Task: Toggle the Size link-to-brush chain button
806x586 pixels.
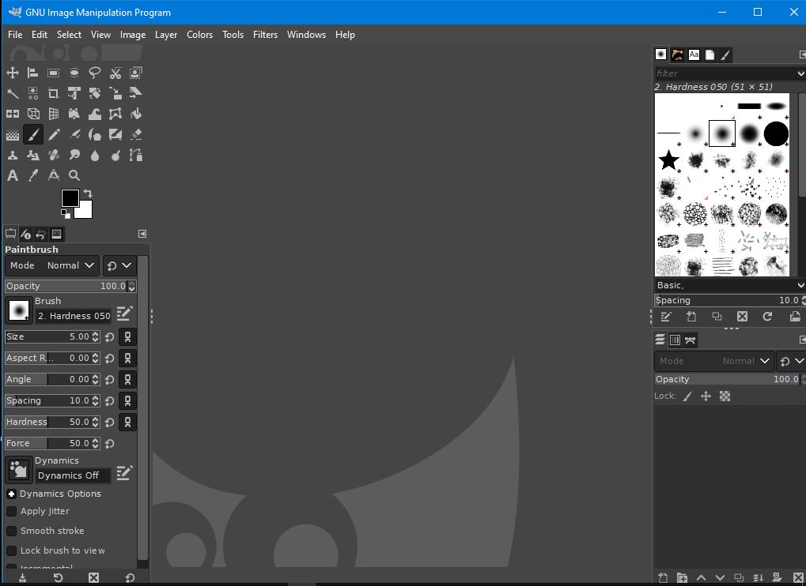Action: pyautogui.click(x=127, y=336)
